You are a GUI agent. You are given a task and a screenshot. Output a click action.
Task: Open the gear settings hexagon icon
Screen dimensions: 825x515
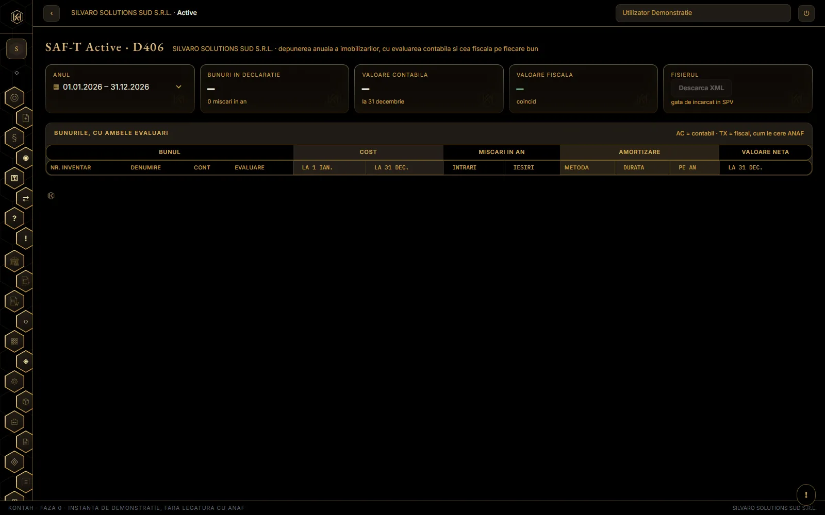[14, 382]
